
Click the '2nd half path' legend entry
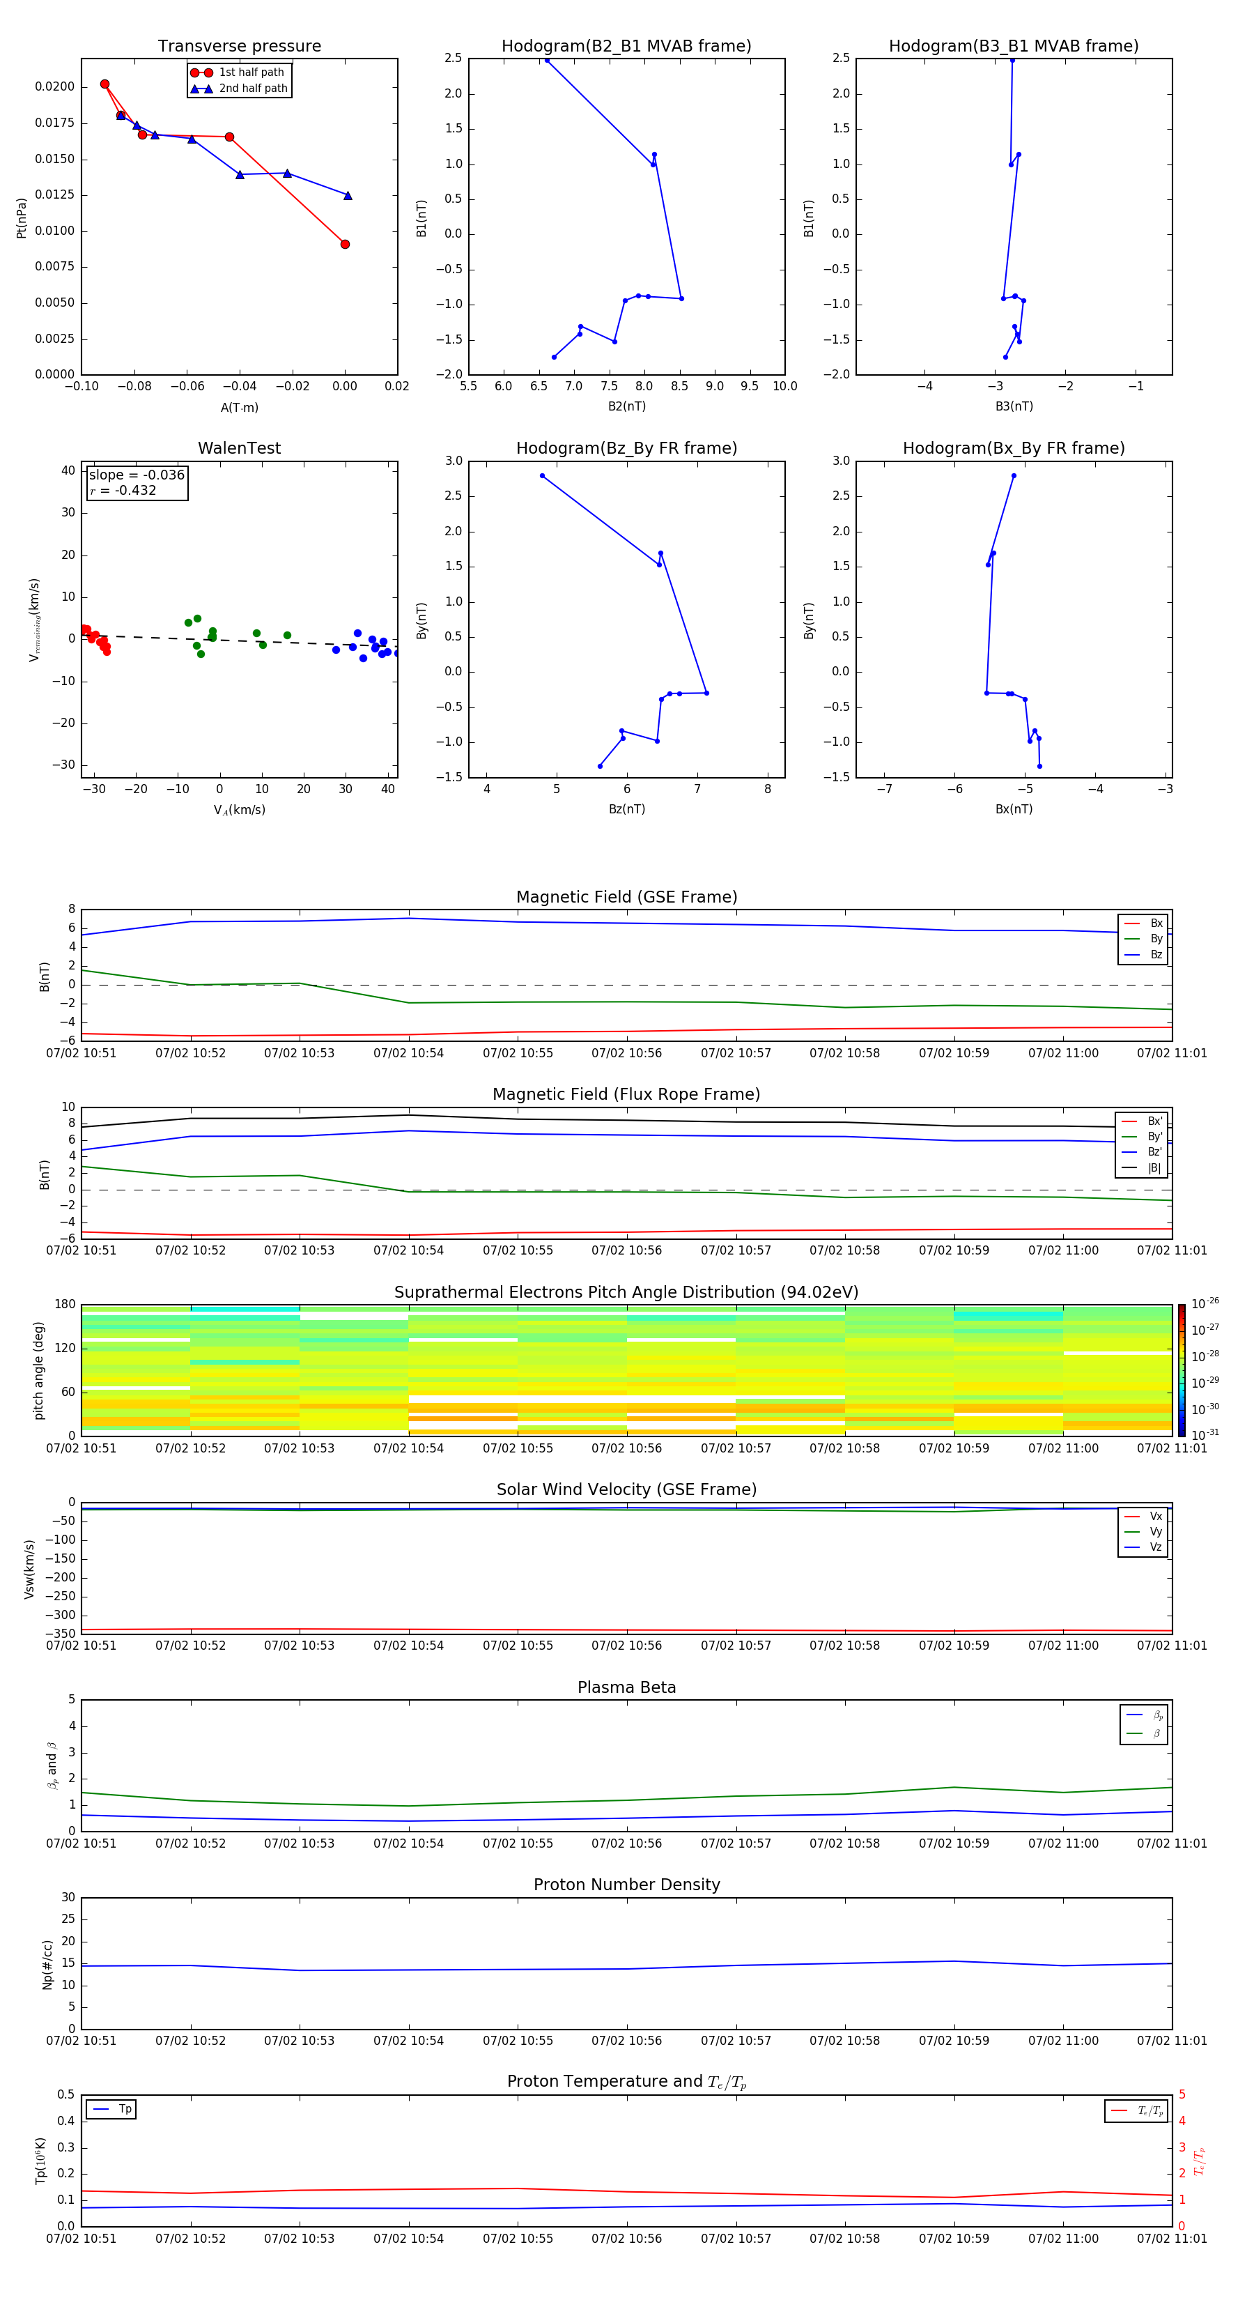click(239, 89)
